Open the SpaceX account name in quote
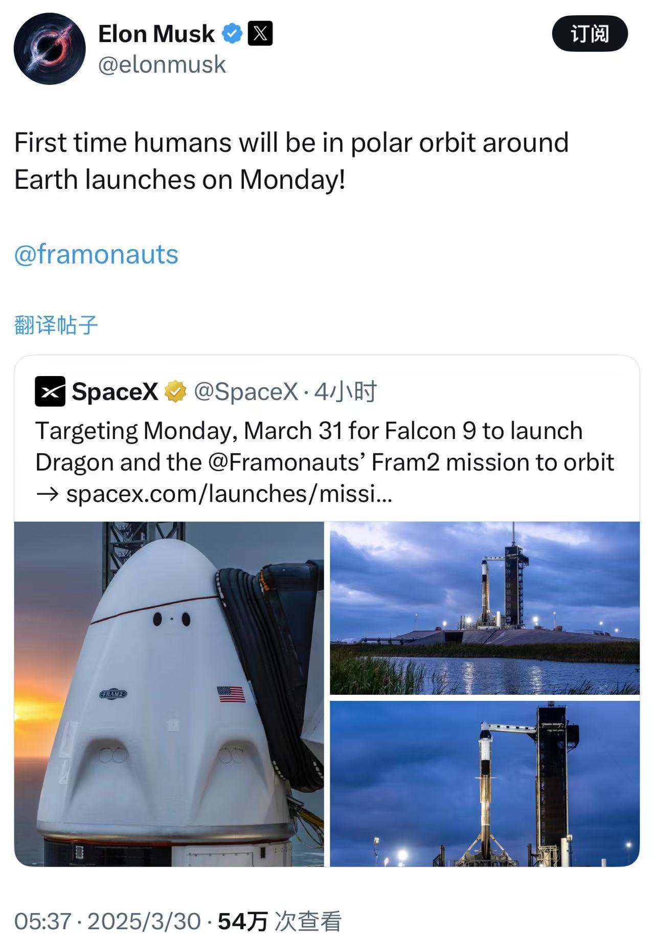The height and width of the screenshot is (947, 654). [x=115, y=392]
